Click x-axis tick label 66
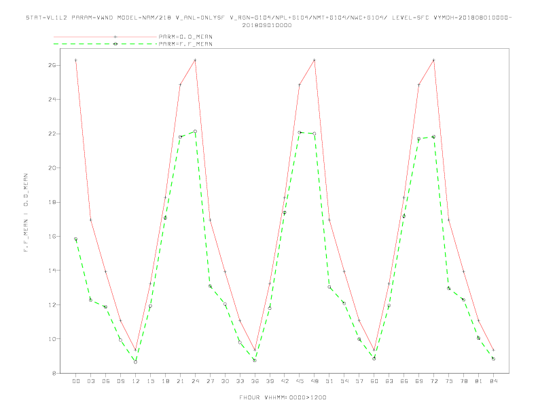Image resolution: width=538 pixels, height=415 pixels. 404,381
